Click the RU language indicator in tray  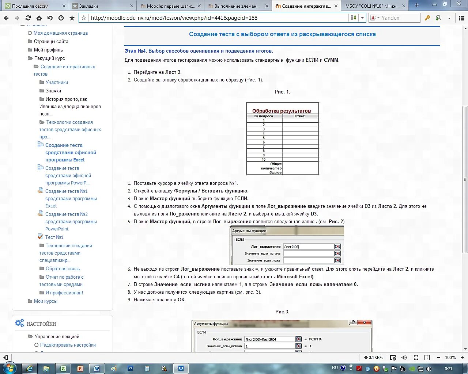335,368
